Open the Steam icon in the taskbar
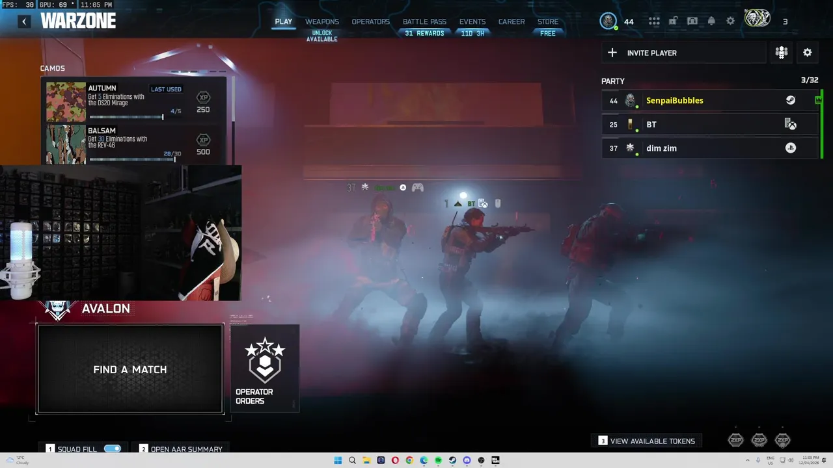The image size is (833, 468). tap(452, 460)
